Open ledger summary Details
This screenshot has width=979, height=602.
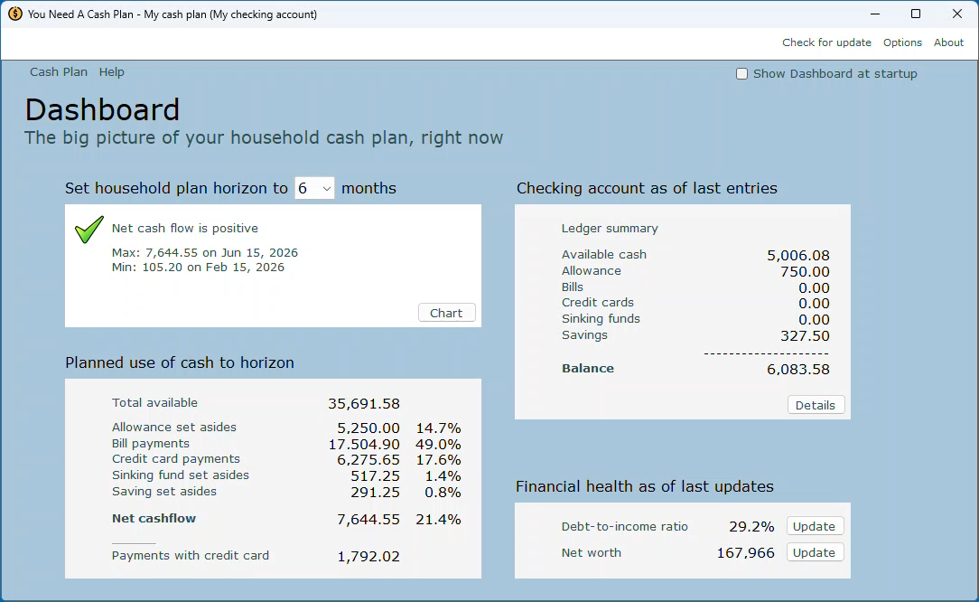coord(816,405)
